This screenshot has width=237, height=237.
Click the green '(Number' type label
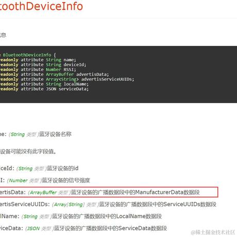(17, 180)
